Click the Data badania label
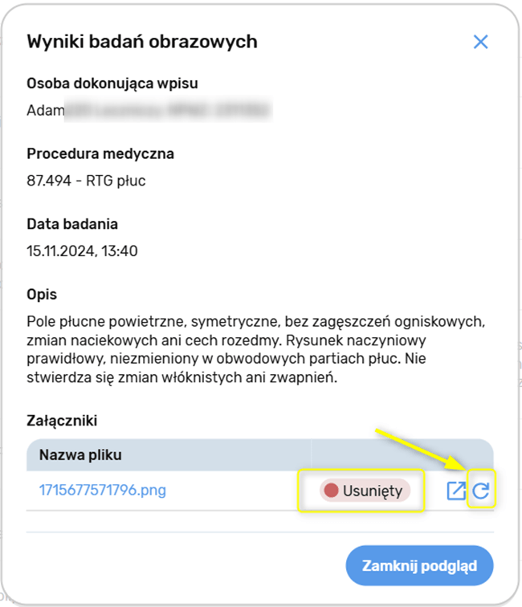Viewport: 522px width, 607px height. pyautogui.click(x=72, y=224)
